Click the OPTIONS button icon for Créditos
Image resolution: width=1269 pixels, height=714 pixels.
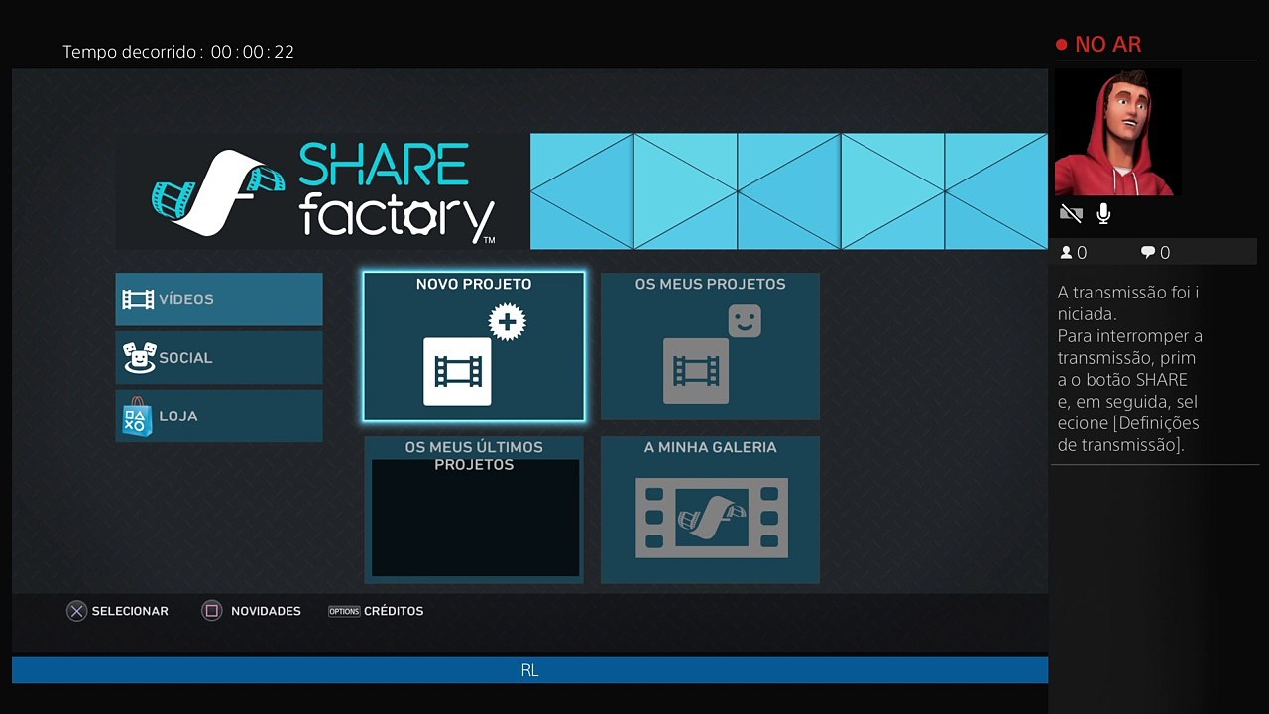click(344, 611)
